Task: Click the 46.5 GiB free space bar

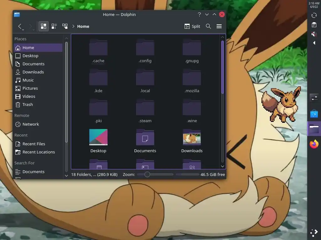Action: 187,174
